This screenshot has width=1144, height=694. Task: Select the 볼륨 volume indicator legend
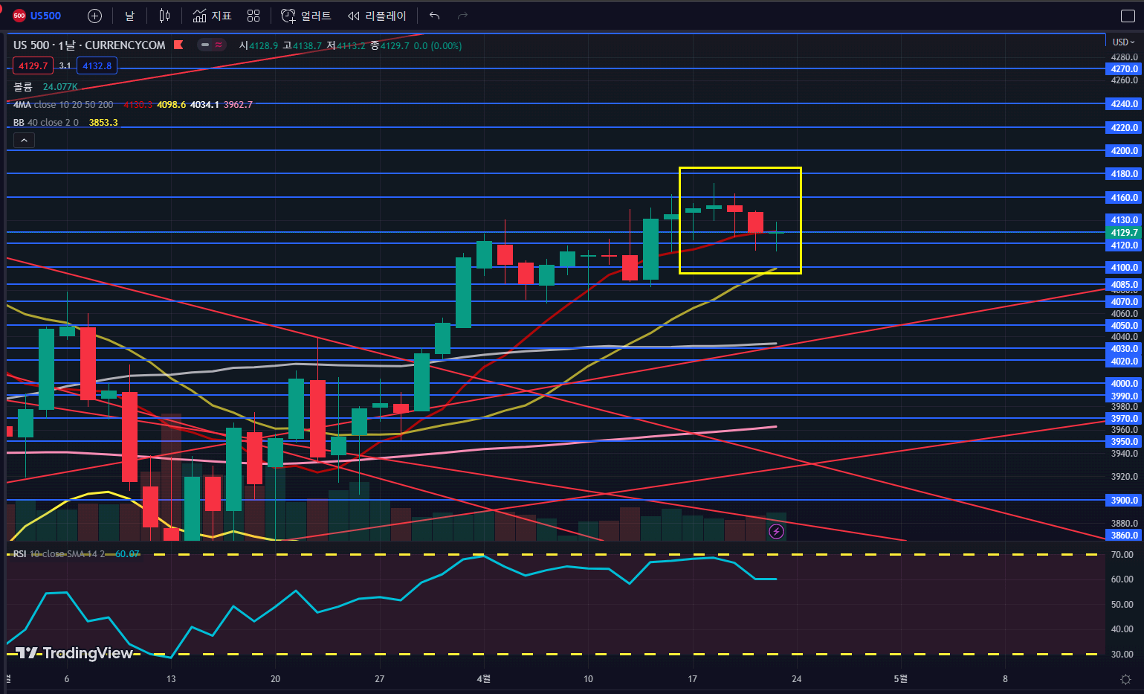[23, 87]
